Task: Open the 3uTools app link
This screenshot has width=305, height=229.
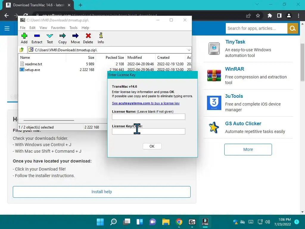Action: (x=234, y=96)
